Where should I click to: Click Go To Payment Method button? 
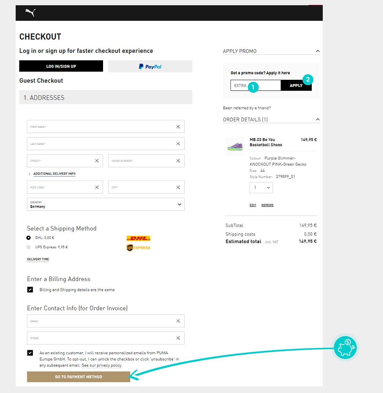(x=79, y=377)
